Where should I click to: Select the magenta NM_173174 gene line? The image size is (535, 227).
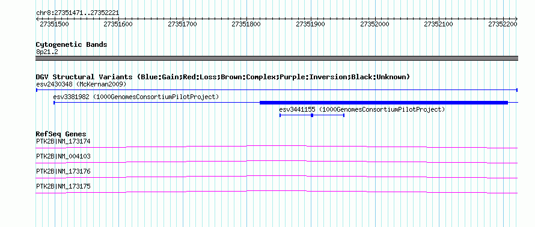pos(277,147)
